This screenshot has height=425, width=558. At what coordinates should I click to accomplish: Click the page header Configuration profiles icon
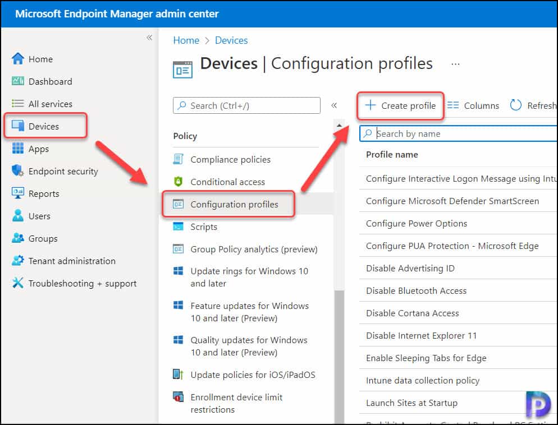tap(182, 70)
